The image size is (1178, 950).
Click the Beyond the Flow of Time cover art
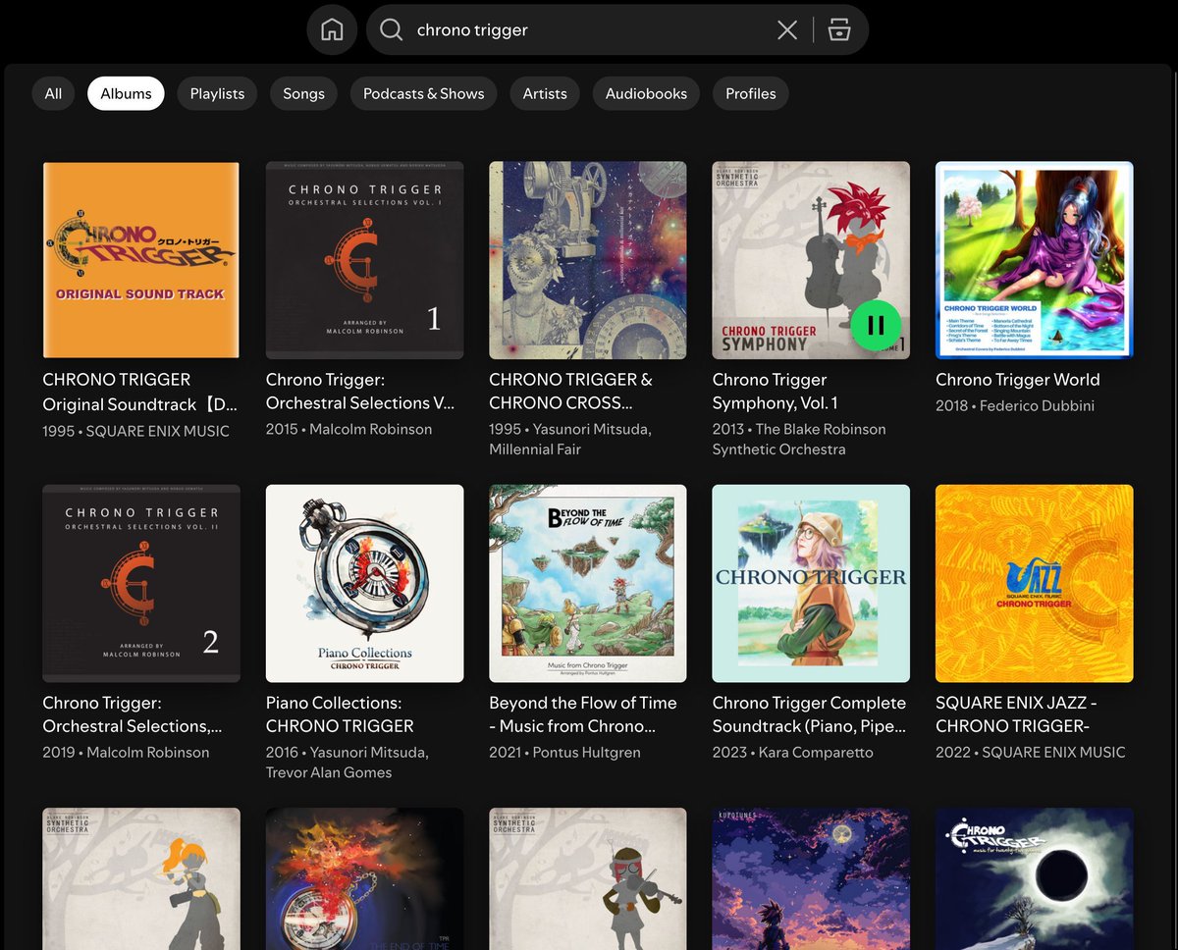point(587,583)
